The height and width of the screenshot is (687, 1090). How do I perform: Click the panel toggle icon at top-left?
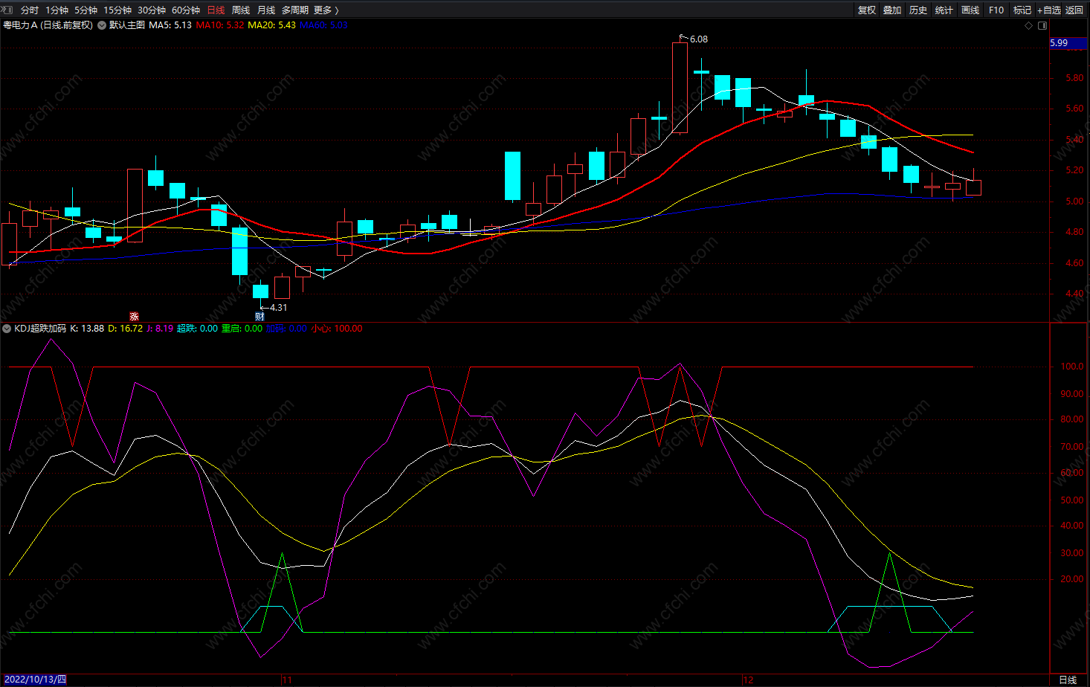8,10
